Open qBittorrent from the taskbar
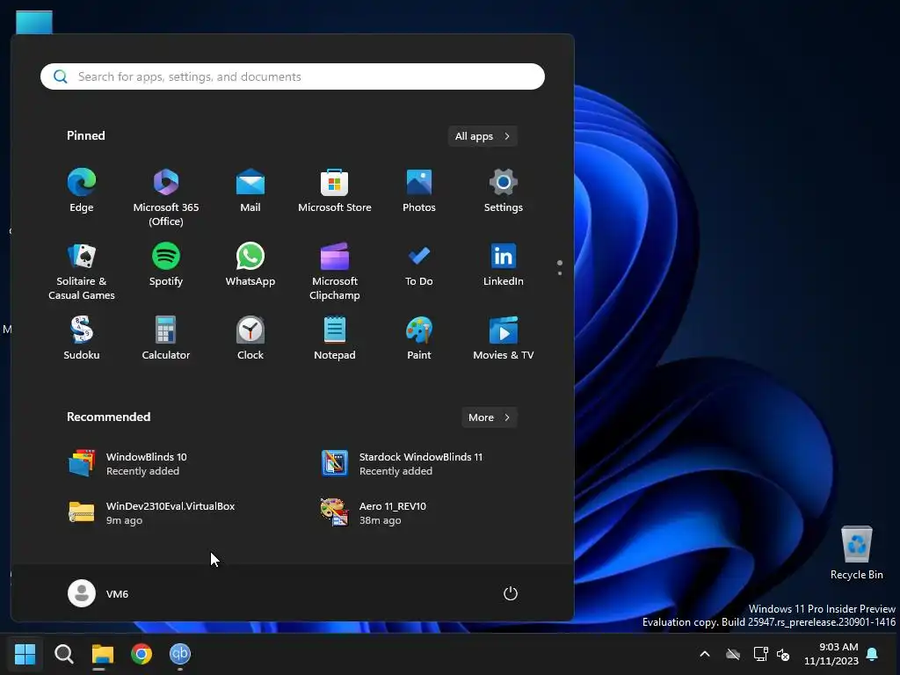Viewport: 900px width, 675px height. pyautogui.click(x=179, y=654)
